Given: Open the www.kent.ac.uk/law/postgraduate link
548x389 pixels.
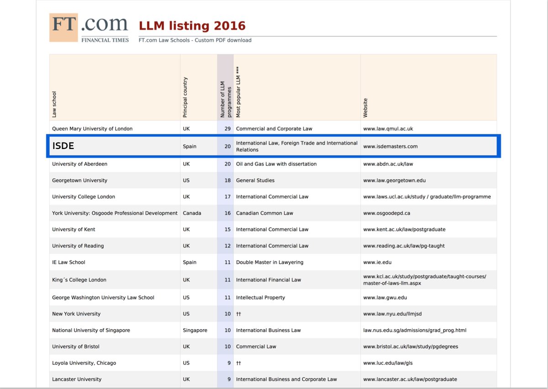Looking at the screenshot, I should (404, 229).
